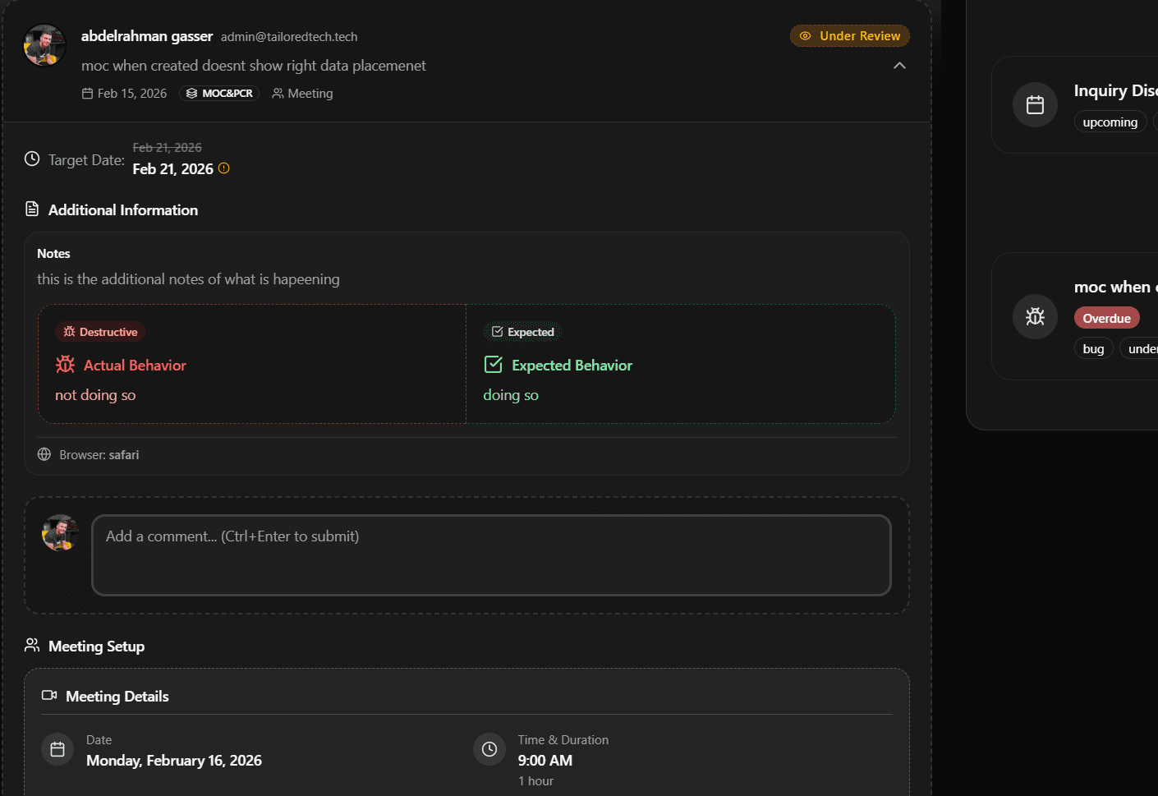Screen dimensions: 1158x796
Task: Click the video camera icon beside Meeting Details
Action: (x=50, y=696)
